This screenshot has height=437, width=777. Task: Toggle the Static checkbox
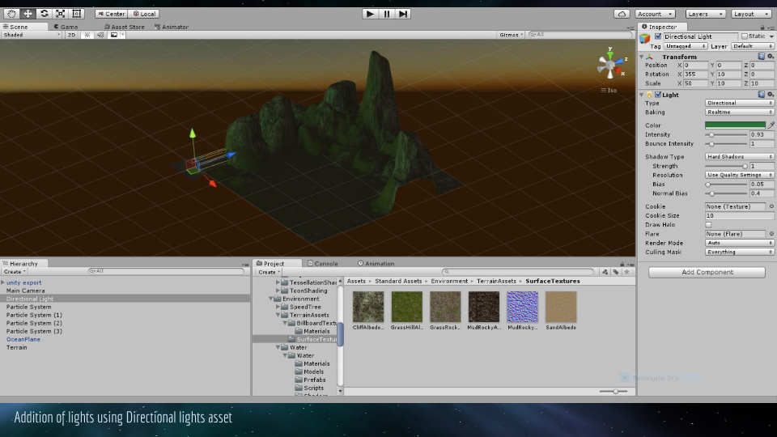[745, 36]
